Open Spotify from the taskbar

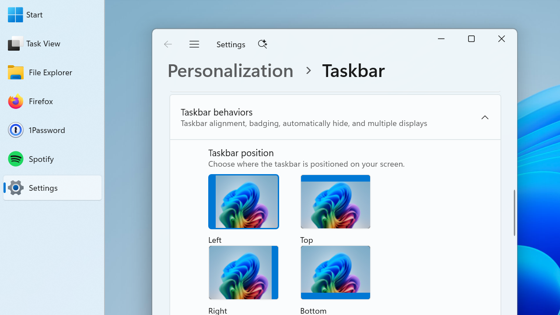pyautogui.click(x=15, y=159)
